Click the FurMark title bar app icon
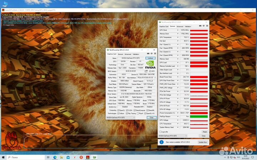Viewport: 257px width, 160px height. tap(3, 10)
